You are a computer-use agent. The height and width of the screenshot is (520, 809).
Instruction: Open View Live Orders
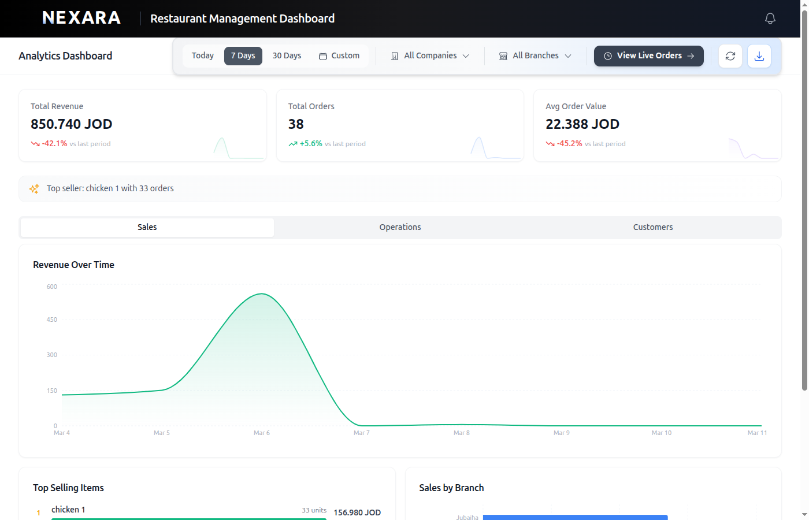[x=649, y=56]
